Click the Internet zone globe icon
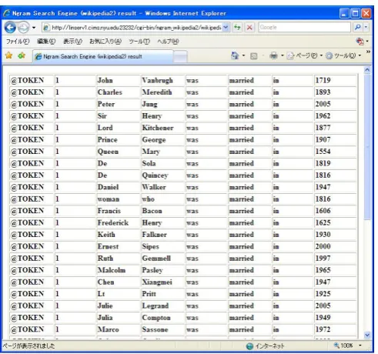The width and height of the screenshot is (378, 354). click(249, 346)
